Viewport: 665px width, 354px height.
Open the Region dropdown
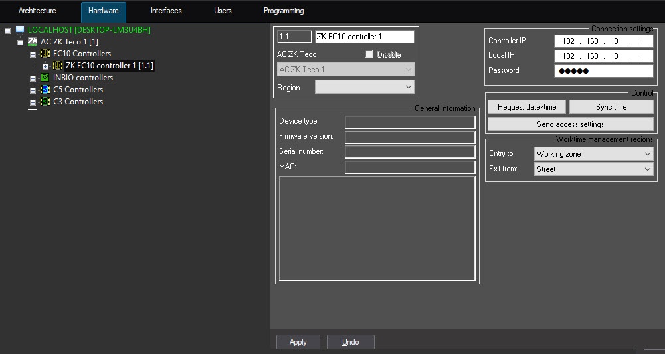tap(364, 87)
